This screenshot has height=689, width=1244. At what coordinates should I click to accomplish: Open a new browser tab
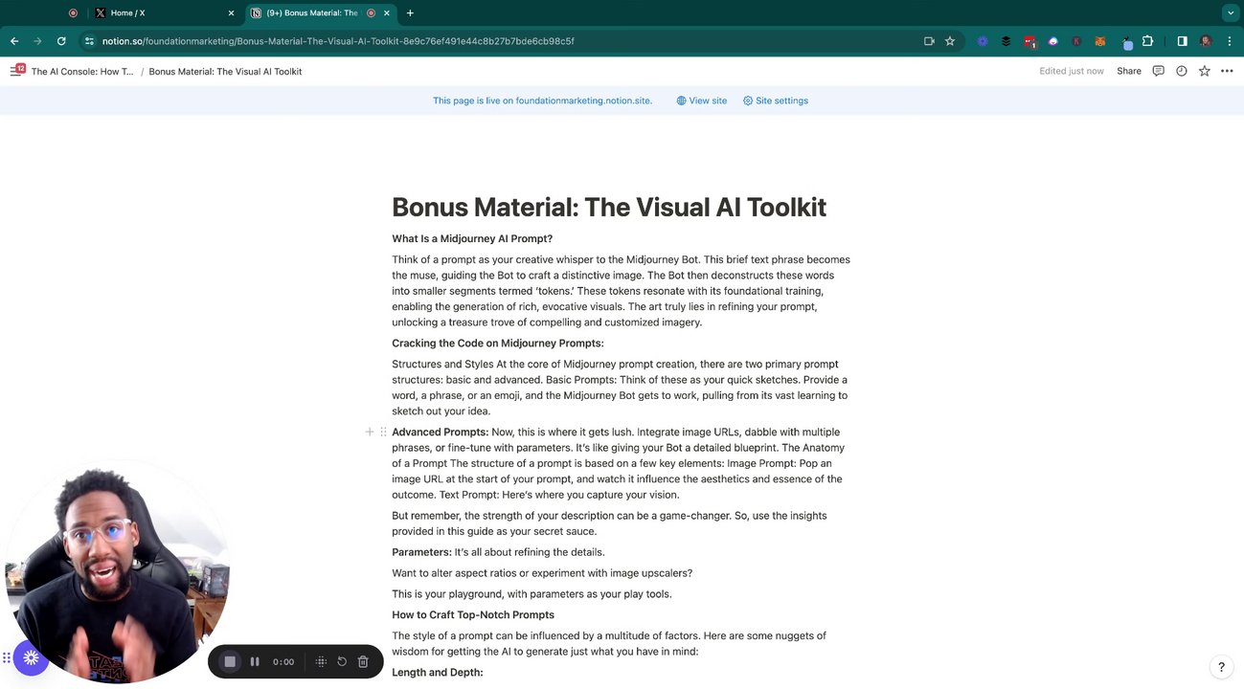pos(410,13)
